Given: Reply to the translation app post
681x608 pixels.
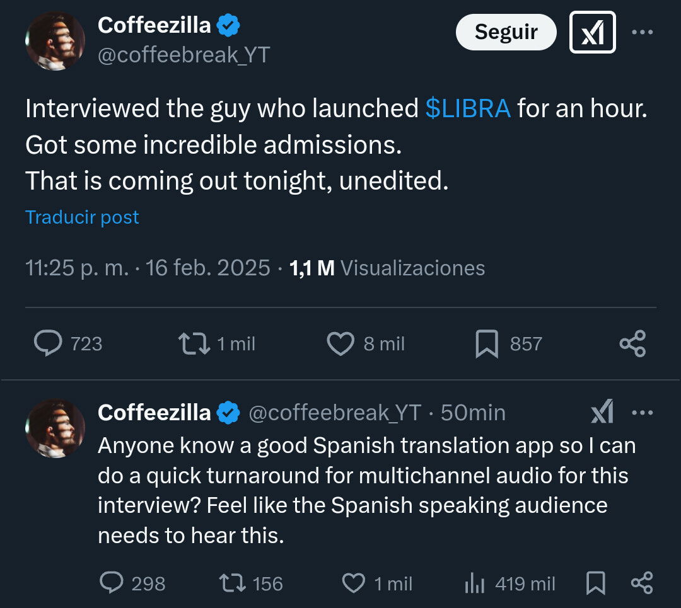Looking at the screenshot, I should (112, 583).
